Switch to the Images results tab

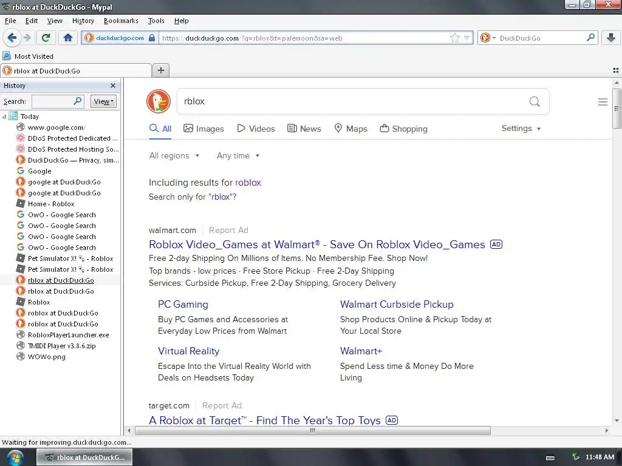tap(203, 129)
